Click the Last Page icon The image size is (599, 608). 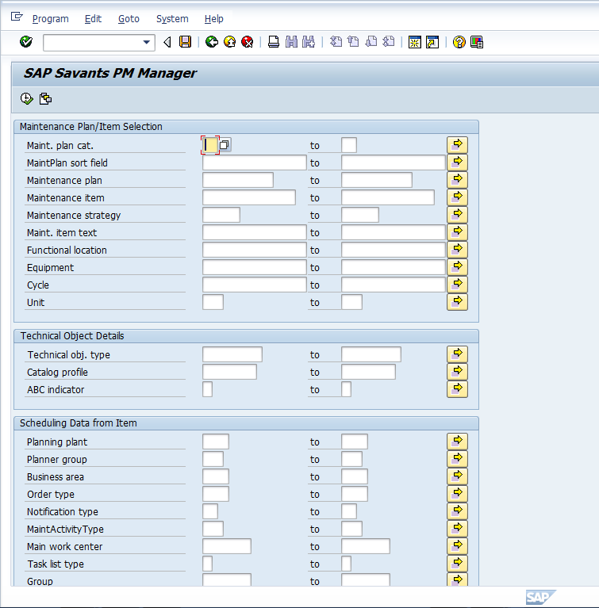389,42
